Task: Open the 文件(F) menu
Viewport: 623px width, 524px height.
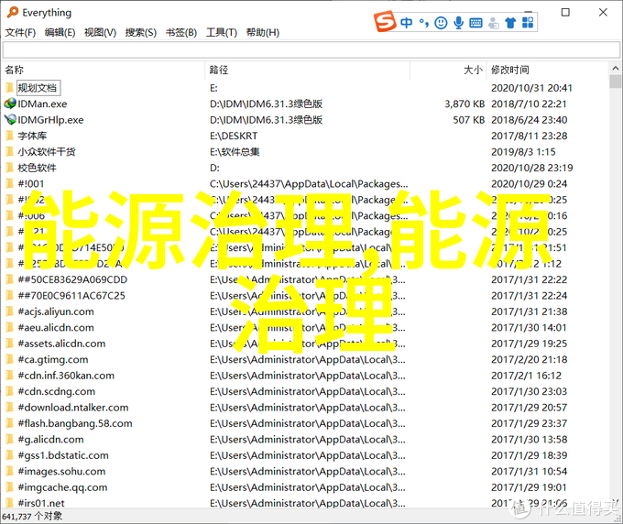Action: point(20,33)
